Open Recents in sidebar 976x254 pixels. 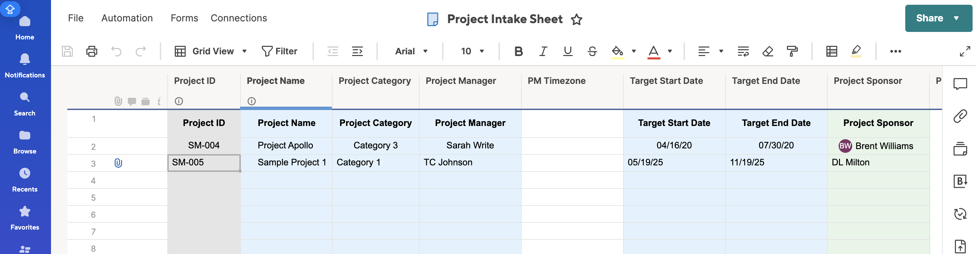tap(24, 180)
